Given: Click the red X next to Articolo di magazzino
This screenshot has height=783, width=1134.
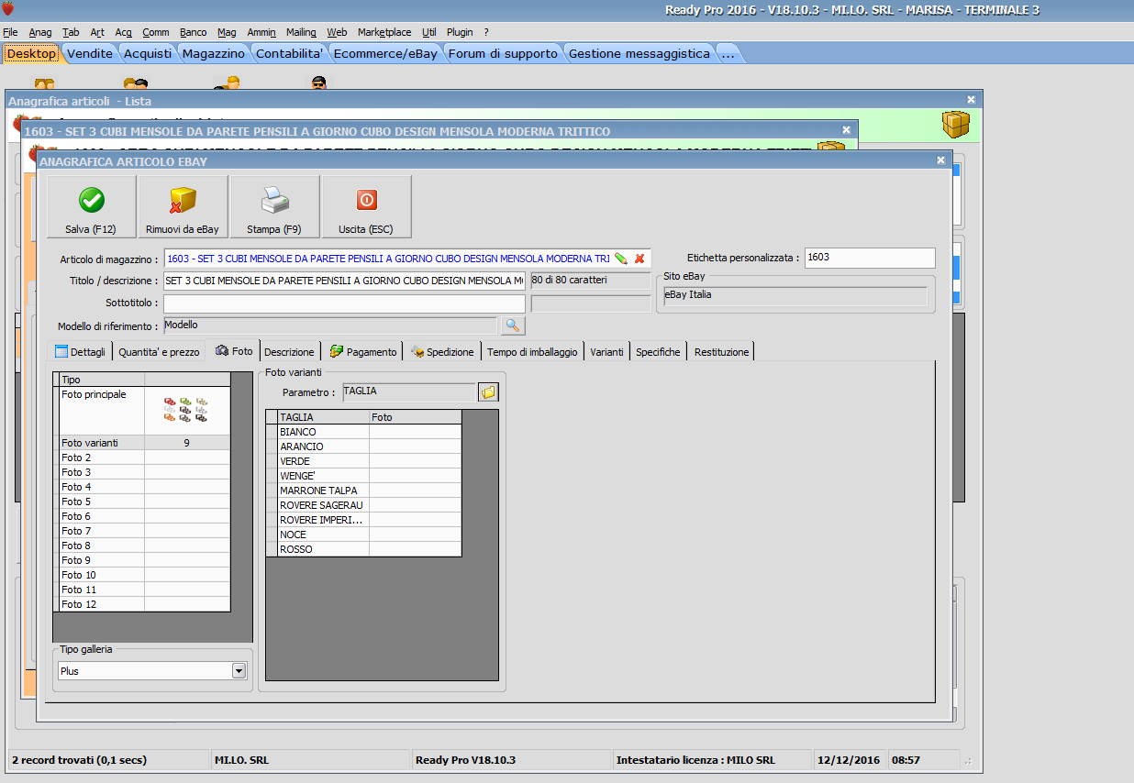Looking at the screenshot, I should 639,259.
